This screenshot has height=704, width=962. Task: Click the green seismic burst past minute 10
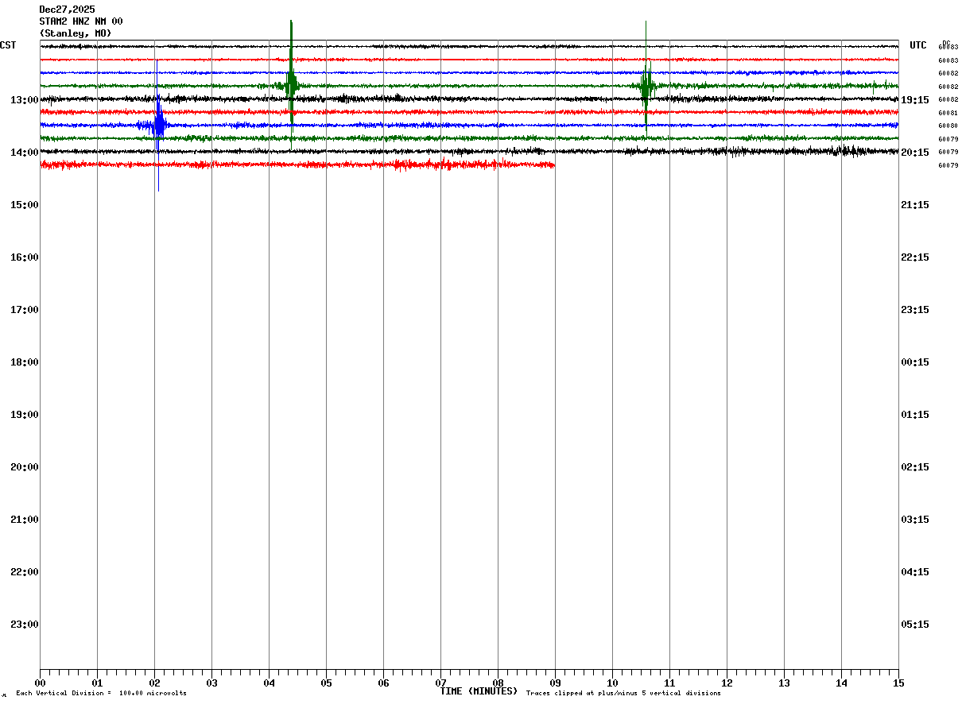pyautogui.click(x=646, y=86)
